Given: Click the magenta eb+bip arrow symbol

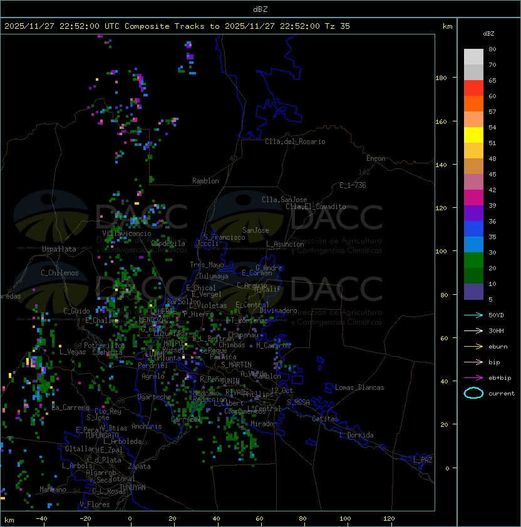Looking at the screenshot, I should [473, 377].
